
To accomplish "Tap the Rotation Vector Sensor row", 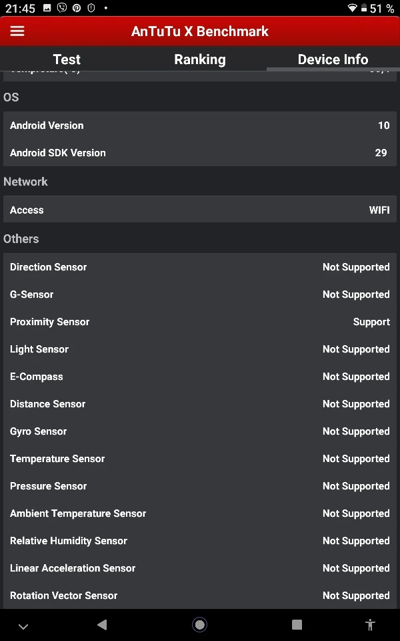I will pos(200,596).
